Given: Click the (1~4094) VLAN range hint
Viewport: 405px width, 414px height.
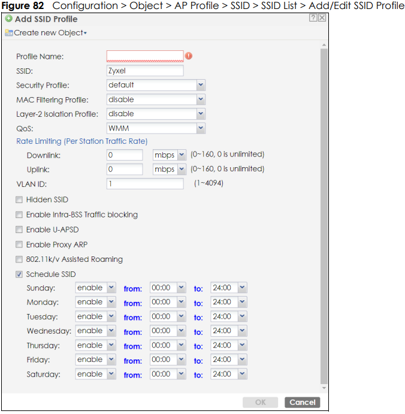Looking at the screenshot, I should (x=208, y=183).
